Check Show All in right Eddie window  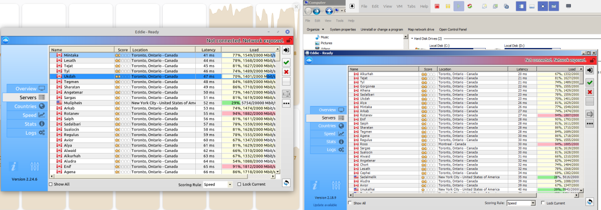tap(350, 203)
